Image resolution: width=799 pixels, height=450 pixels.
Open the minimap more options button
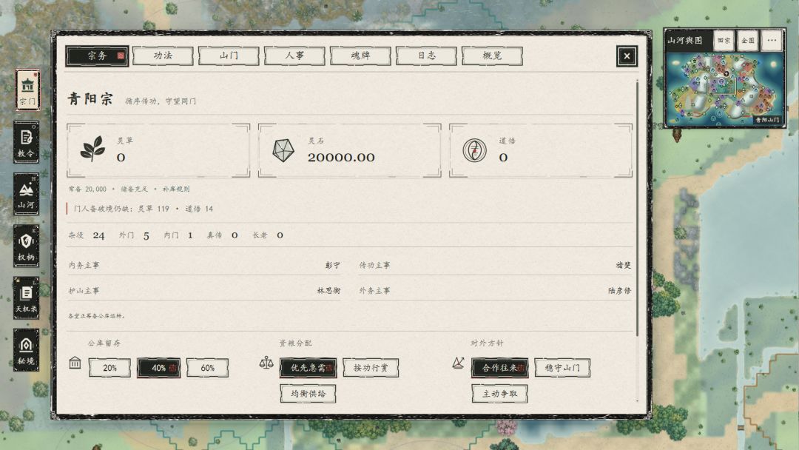coord(772,40)
